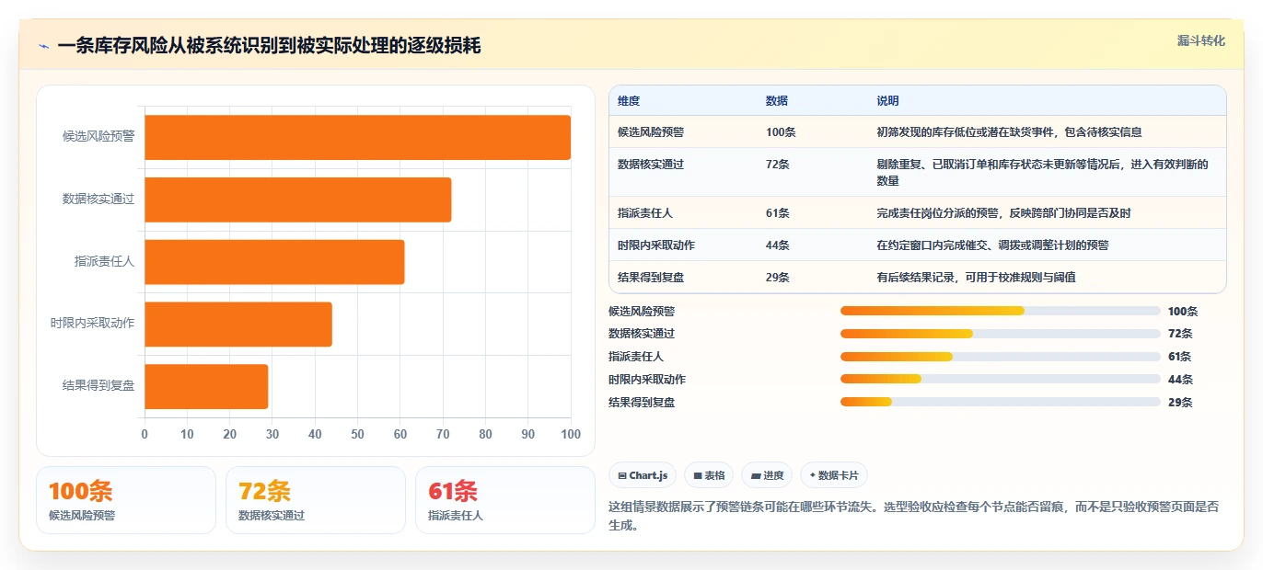The width and height of the screenshot is (1263, 570).
Task: Open the 100条 候选风险预警 data card
Action: click(x=126, y=500)
